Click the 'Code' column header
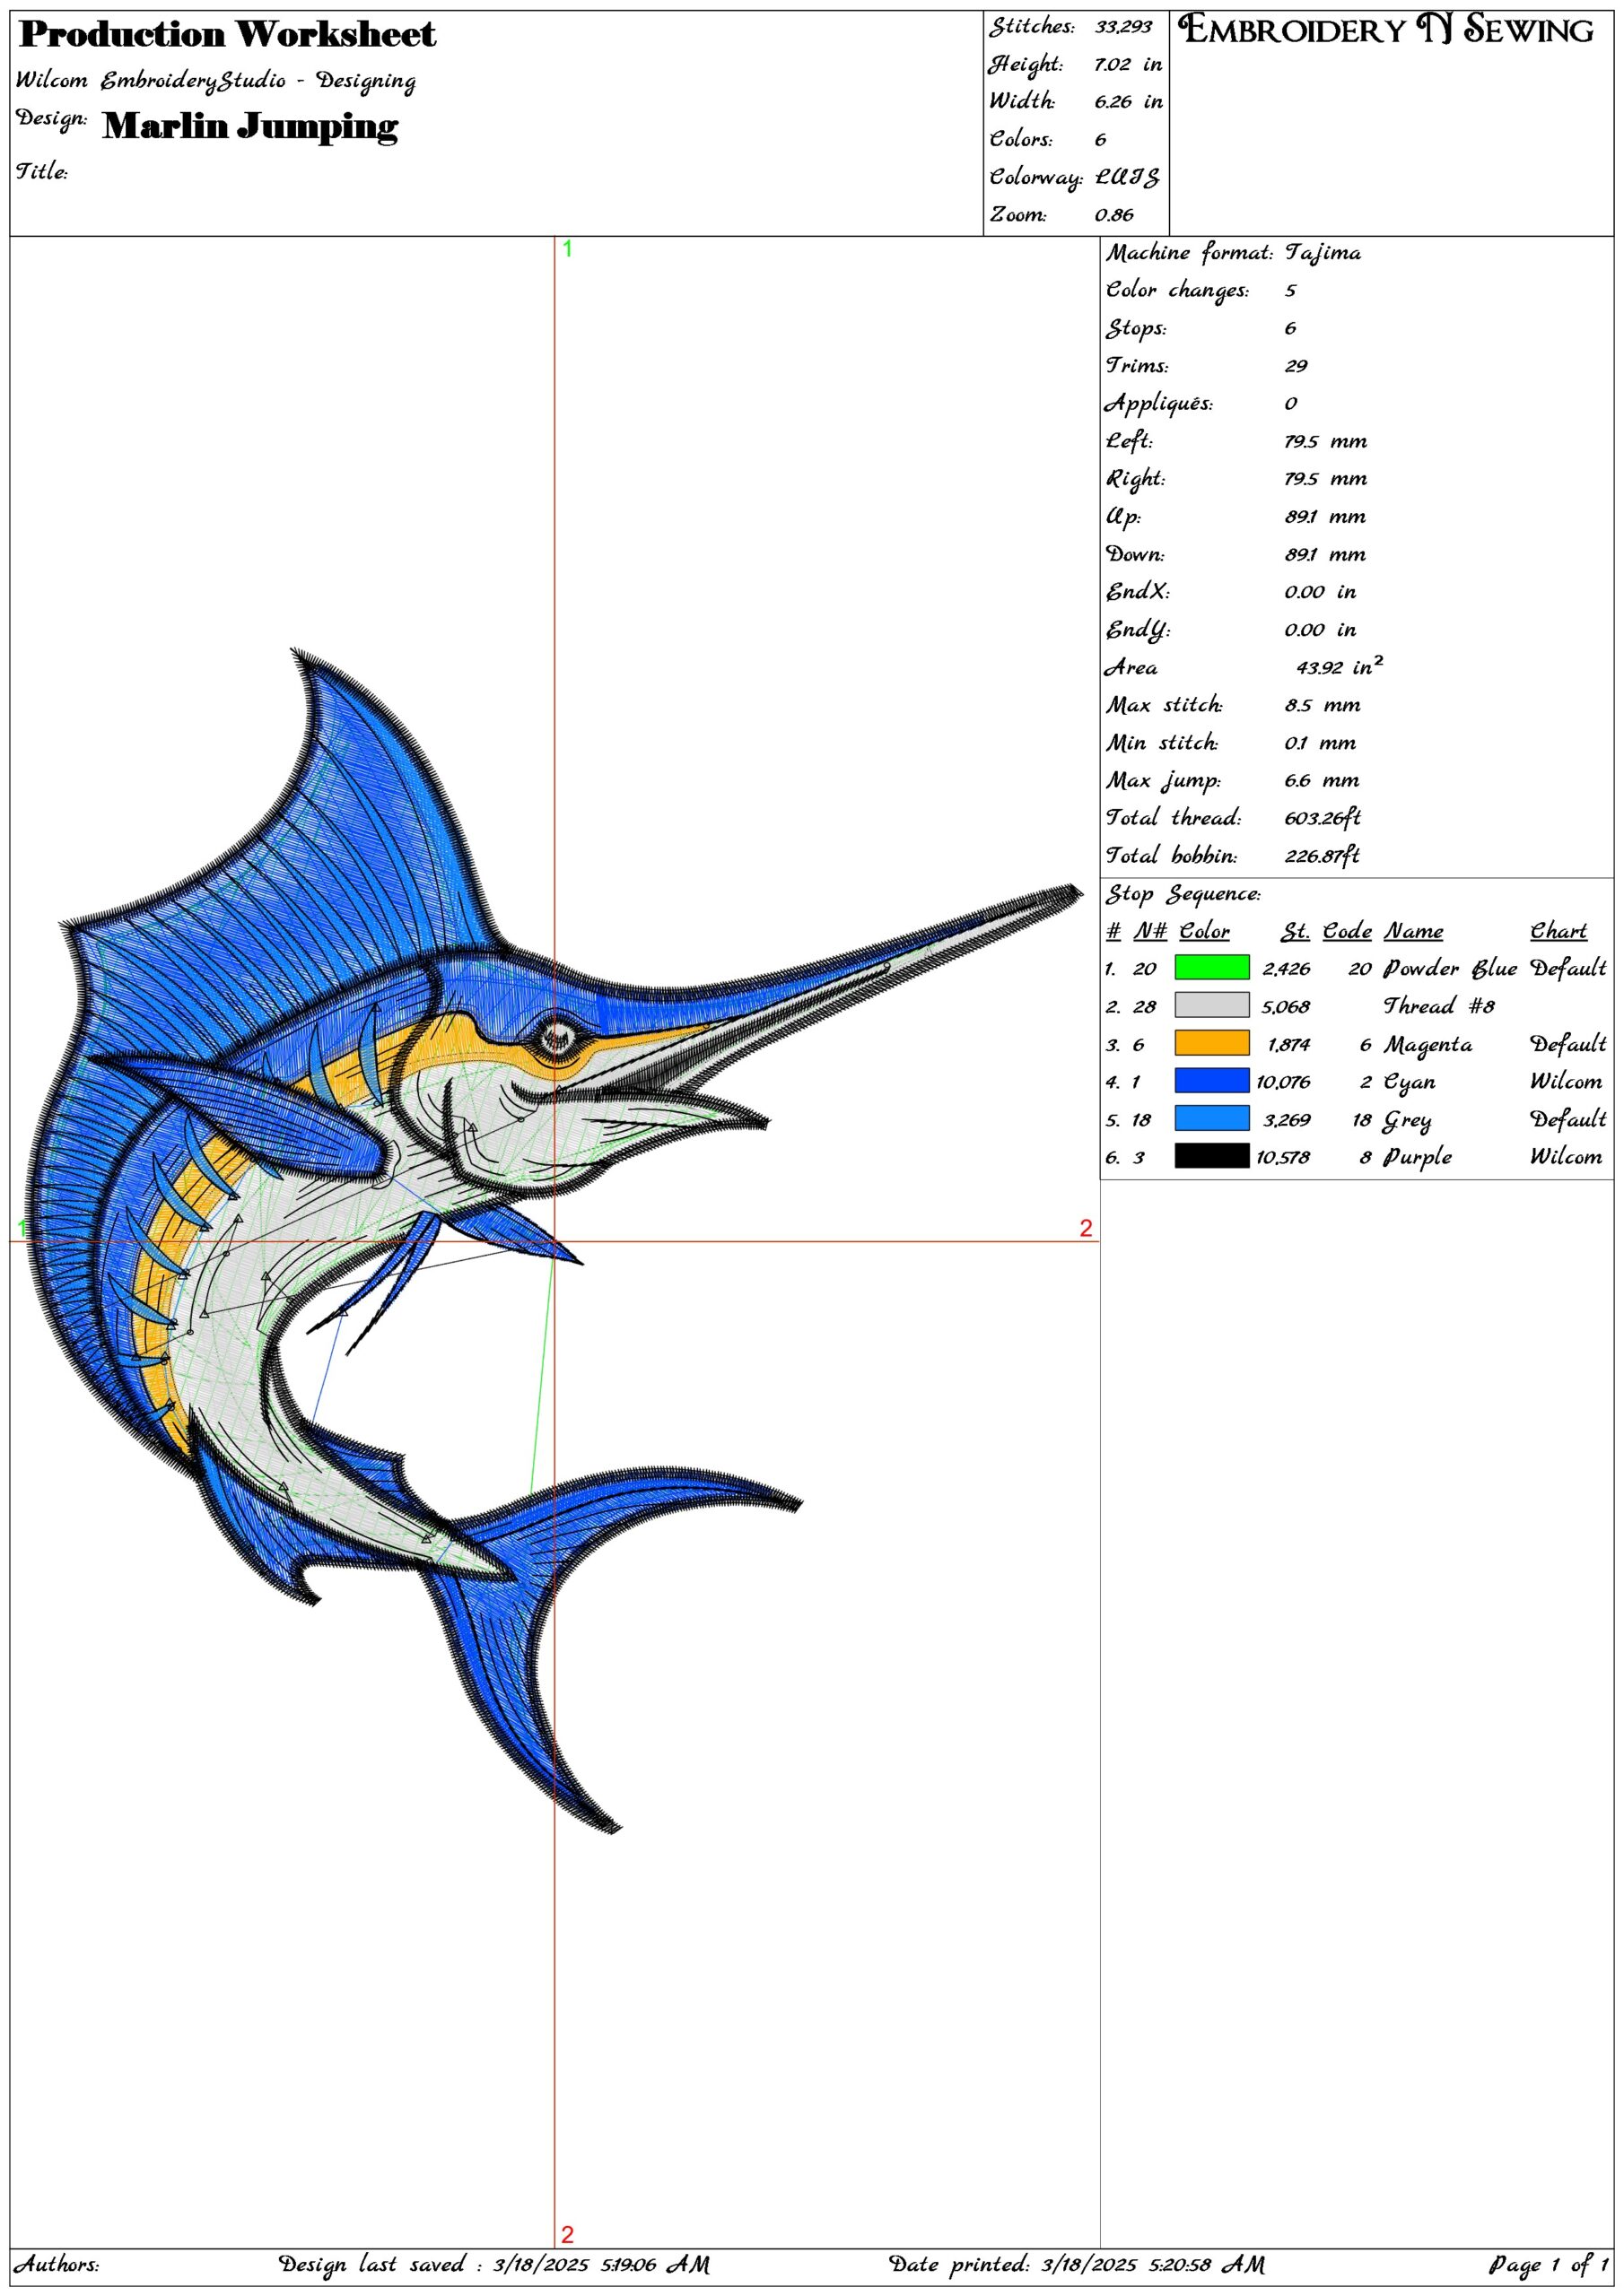Image resolution: width=1624 pixels, height=2296 pixels. [x=1347, y=931]
